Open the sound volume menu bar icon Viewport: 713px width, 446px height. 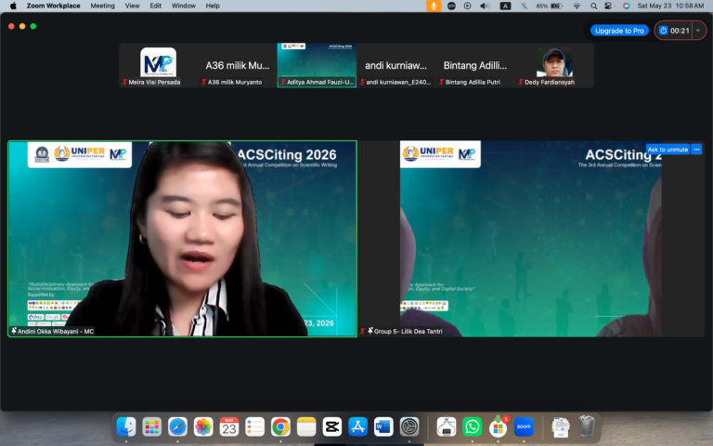click(486, 6)
